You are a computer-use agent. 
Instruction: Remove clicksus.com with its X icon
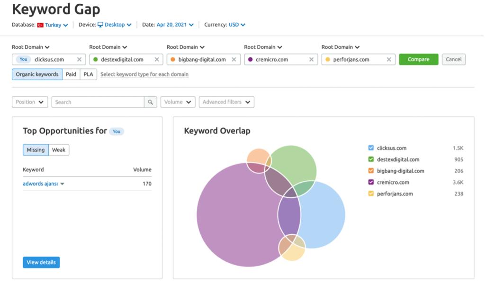coord(79,59)
